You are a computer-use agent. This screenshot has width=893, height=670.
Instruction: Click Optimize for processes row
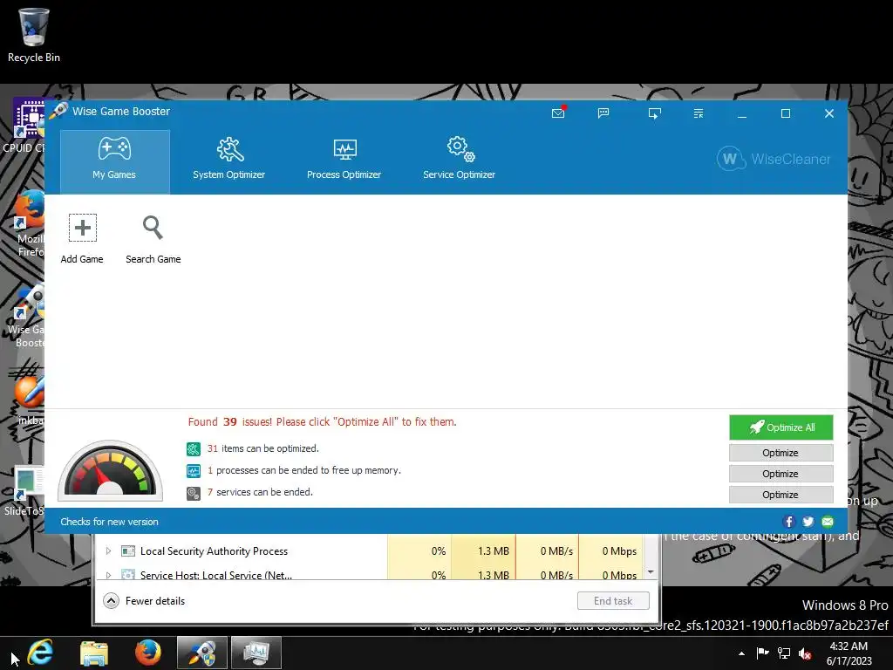(781, 474)
